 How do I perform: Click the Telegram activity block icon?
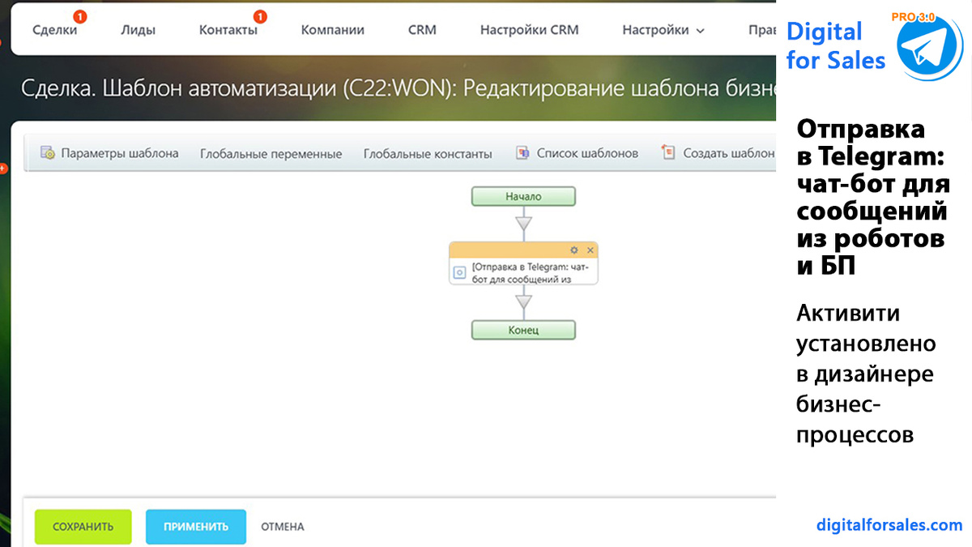coord(459,273)
